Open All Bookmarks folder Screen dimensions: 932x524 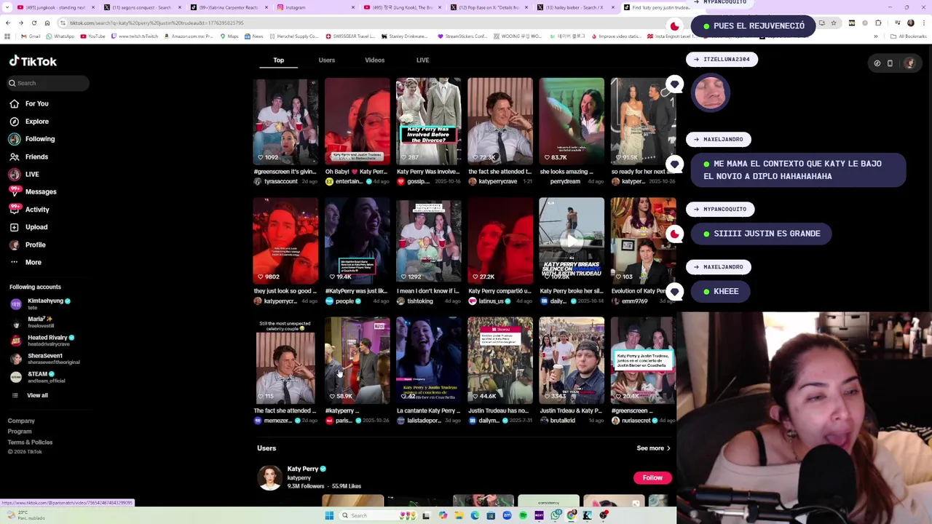[x=909, y=36]
